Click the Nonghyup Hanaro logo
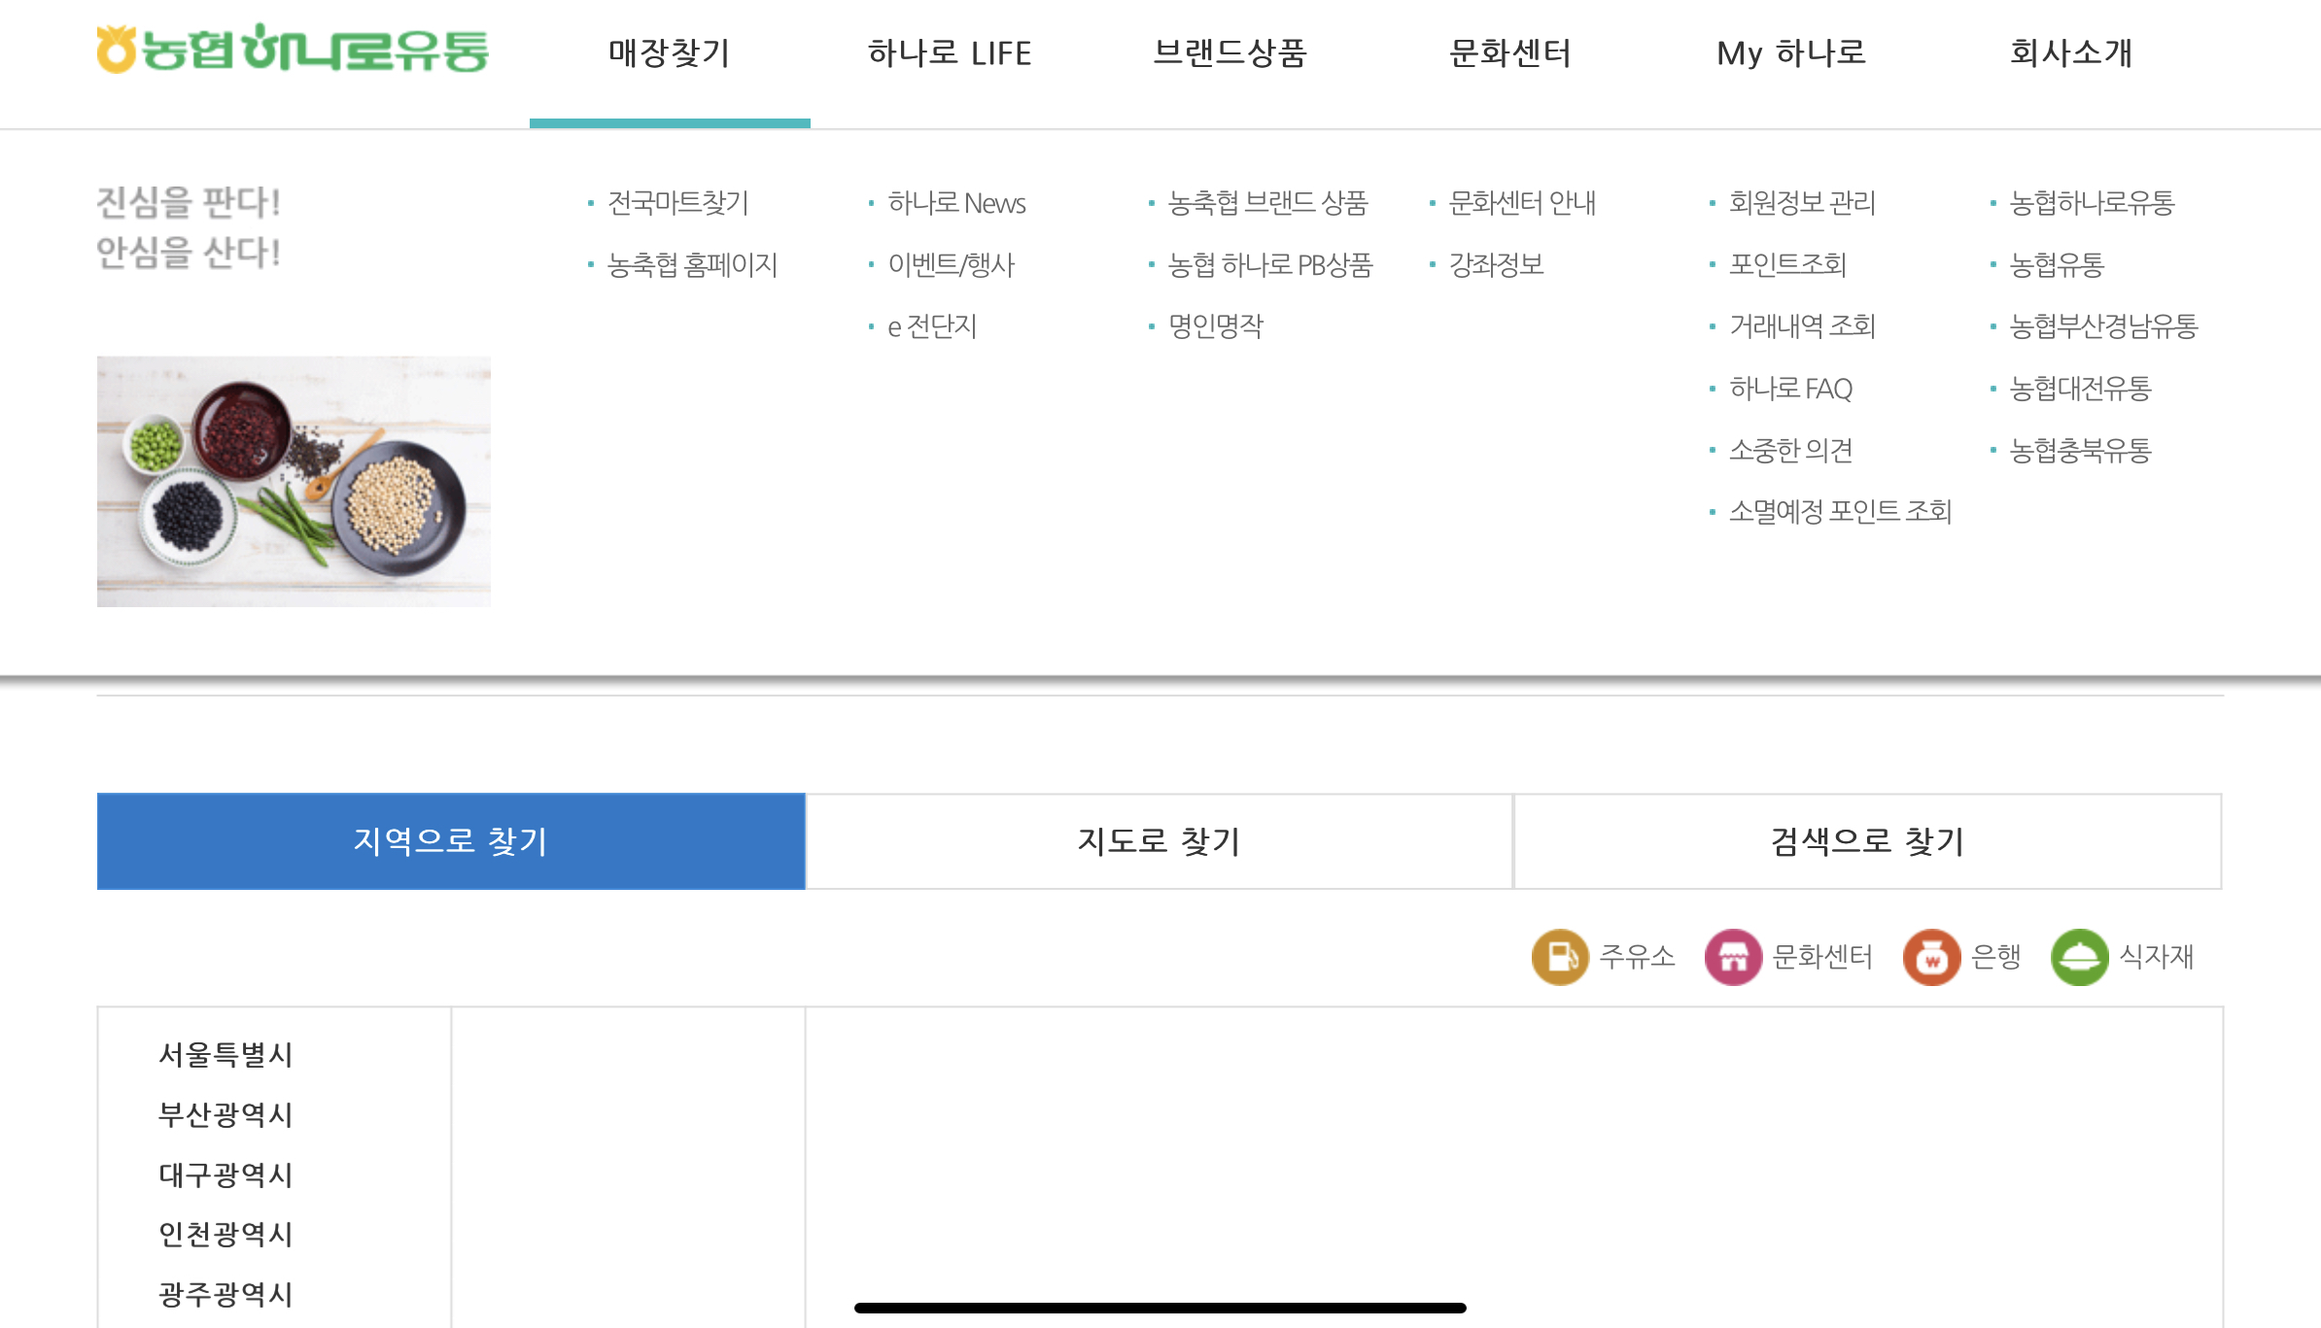Image resolution: width=2321 pixels, height=1328 pixels. coord(293,50)
